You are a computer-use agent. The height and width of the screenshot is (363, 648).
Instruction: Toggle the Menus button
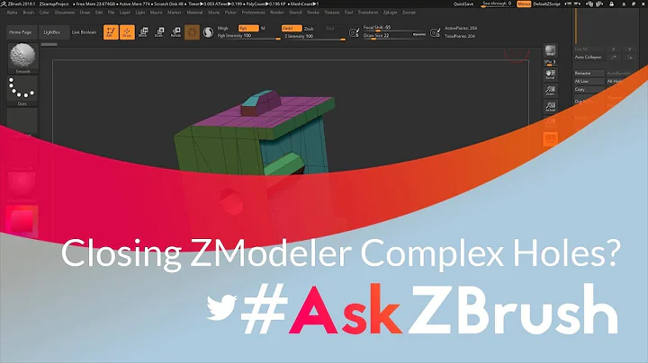(x=524, y=4)
